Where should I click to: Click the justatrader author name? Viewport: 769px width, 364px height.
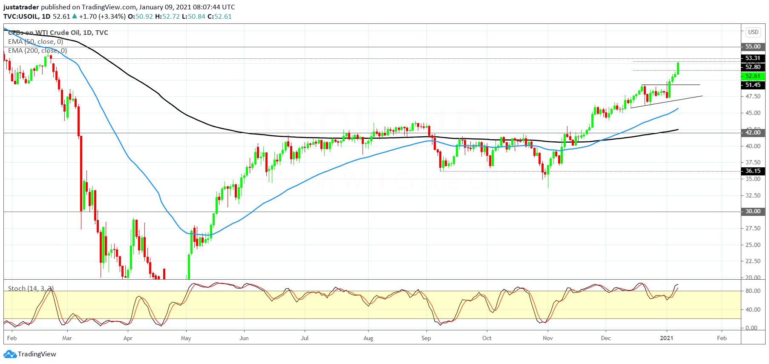coord(21,7)
